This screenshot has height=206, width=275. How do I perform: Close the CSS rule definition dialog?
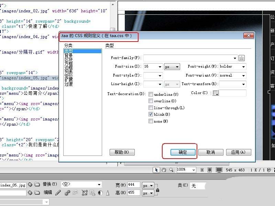point(249,36)
